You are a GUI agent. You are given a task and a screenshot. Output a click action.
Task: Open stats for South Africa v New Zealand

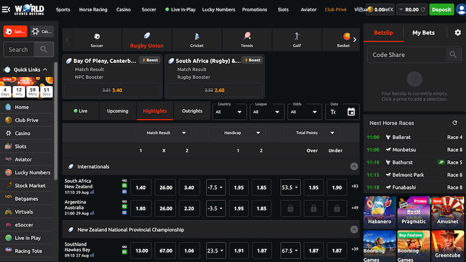92,193
